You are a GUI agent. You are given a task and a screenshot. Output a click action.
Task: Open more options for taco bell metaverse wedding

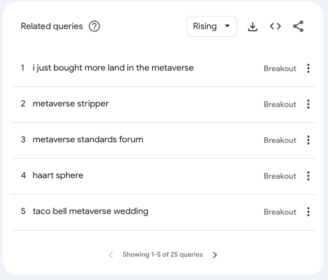click(308, 212)
